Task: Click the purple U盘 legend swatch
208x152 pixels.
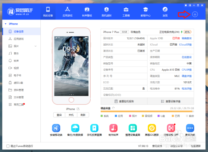Action: tap(158, 116)
